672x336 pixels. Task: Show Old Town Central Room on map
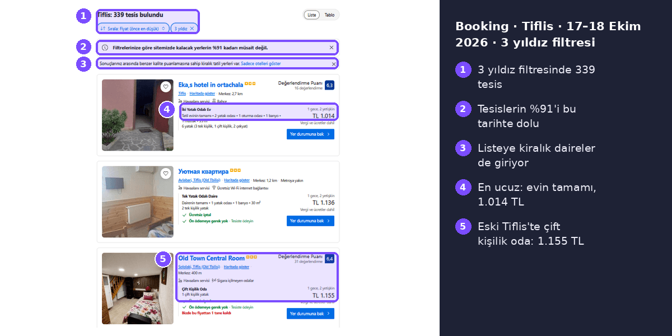[x=236, y=267]
